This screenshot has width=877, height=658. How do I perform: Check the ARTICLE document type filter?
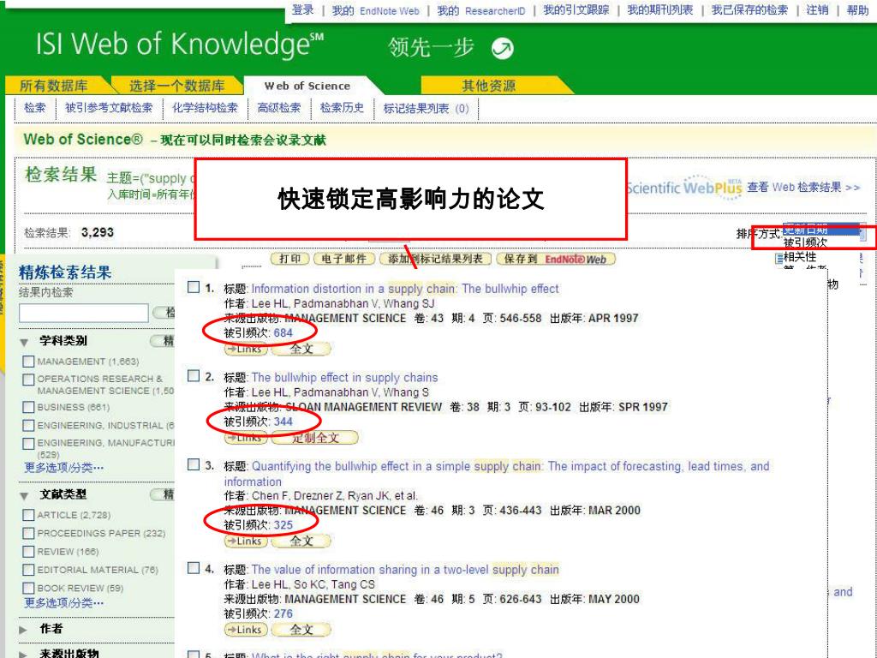point(28,515)
